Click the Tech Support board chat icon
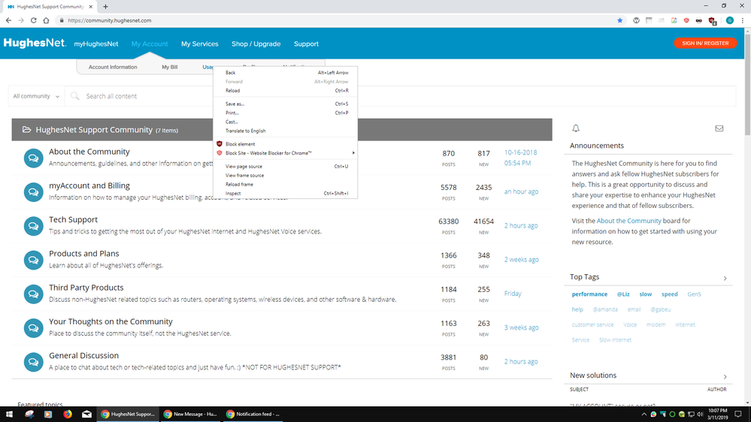Image resolution: width=751 pixels, height=422 pixels. [33, 225]
